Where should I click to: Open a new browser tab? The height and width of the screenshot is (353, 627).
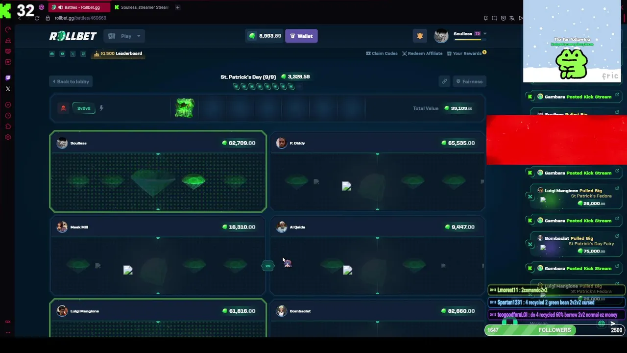pos(178,7)
